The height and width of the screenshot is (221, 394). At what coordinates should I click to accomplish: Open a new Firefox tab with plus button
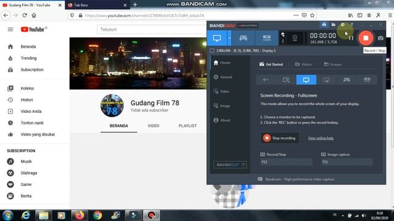pos(135,5)
